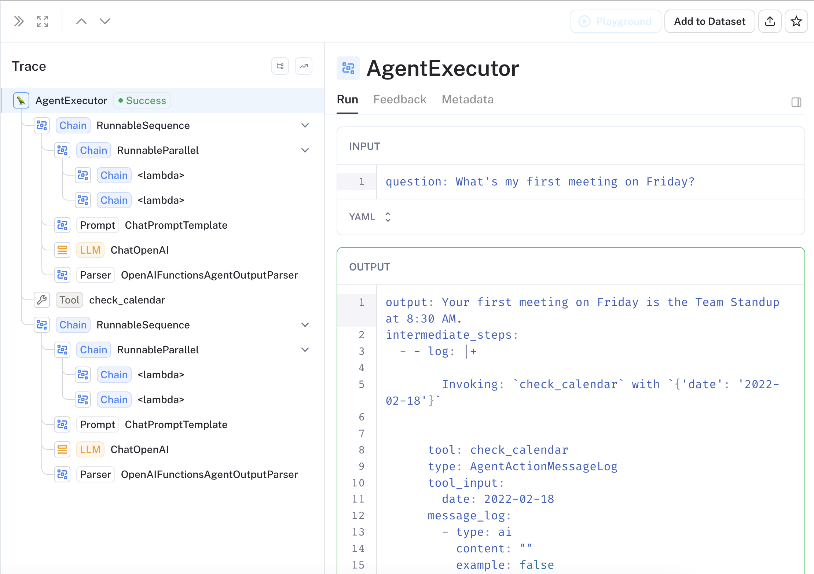The width and height of the screenshot is (814, 574).
Task: Click the fullscreen expand icon
Action: [43, 21]
